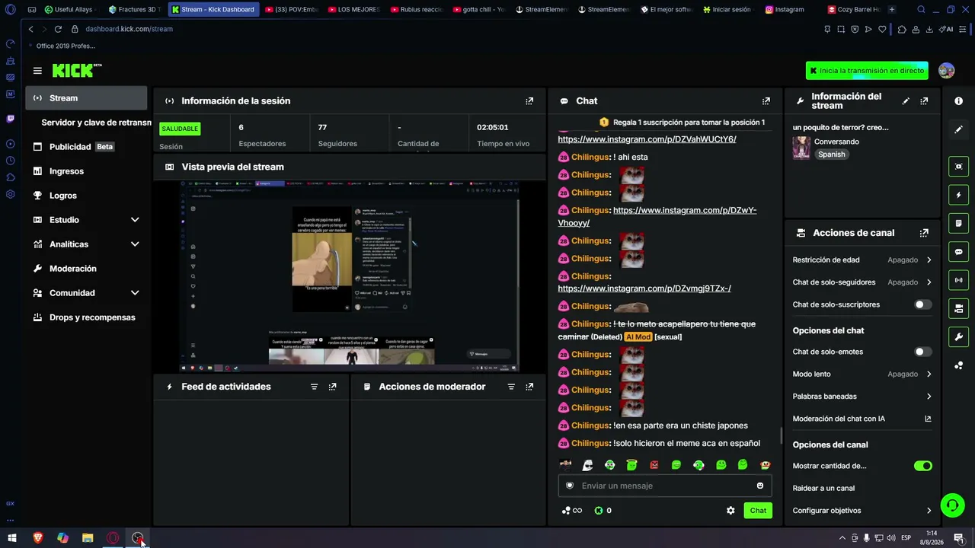Viewport: 975px width, 548px height.
Task: Open Acciones de moderador filter menu
Action: coord(511,387)
